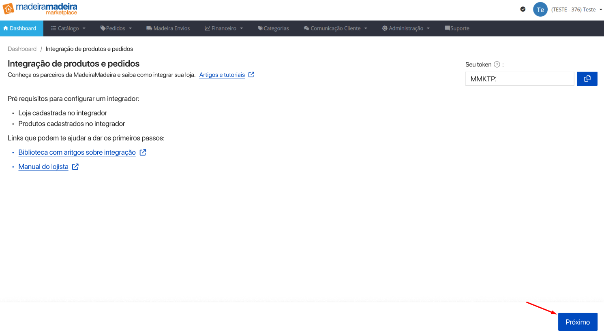Click the Te user avatar circle
Viewport: 604px width, 334px height.
point(540,10)
